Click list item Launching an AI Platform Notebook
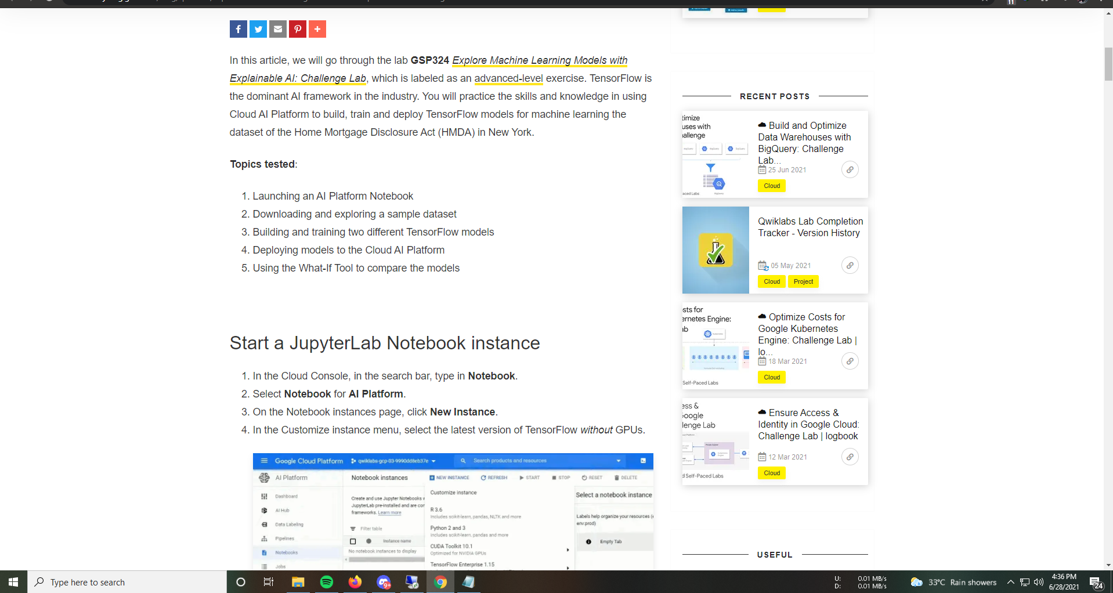1113x593 pixels. pos(333,196)
